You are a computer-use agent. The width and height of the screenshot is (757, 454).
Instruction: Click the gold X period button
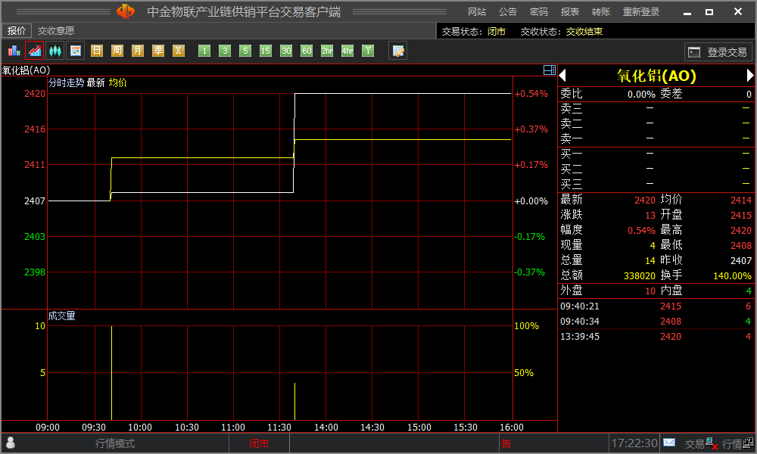click(x=179, y=51)
